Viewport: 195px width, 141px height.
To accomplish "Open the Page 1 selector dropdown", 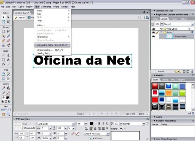I will coord(90,114).
